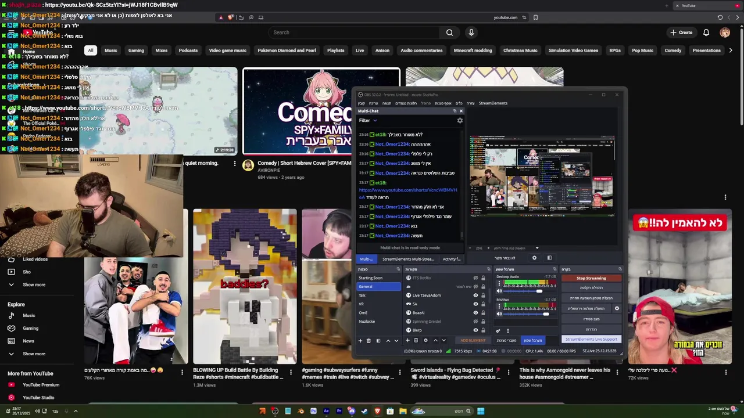Image resolution: width=744 pixels, height=418 pixels.
Task: Hide the Blerp source
Action: [475, 330]
